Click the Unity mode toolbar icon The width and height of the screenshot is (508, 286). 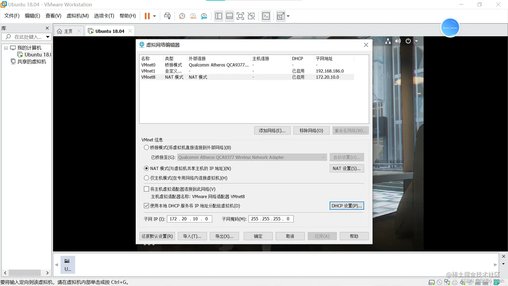251,16
